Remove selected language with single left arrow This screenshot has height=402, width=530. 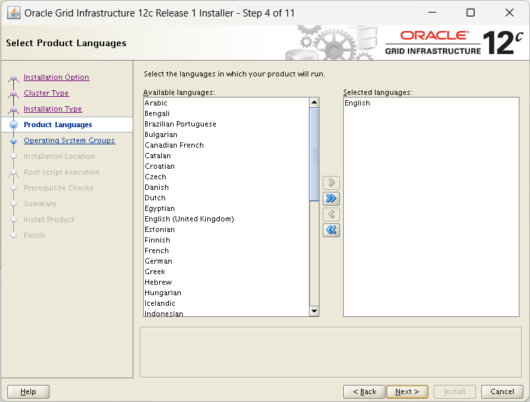point(331,214)
